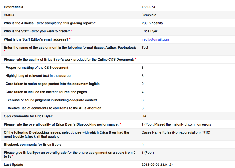Screen dimensions: 235x168
Task: Click the overall grade value 1 (Poor)
Action: [148, 153]
